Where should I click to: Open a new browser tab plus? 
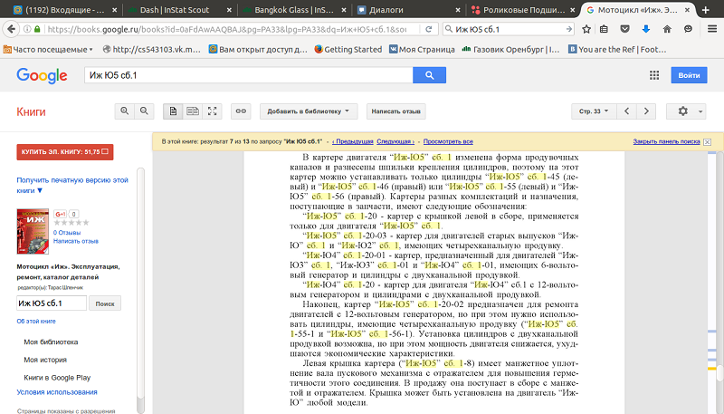tap(706, 10)
